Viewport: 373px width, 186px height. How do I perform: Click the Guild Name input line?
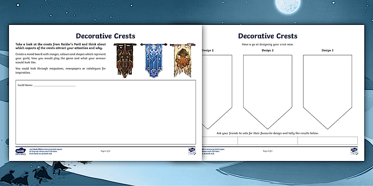coord(55,85)
